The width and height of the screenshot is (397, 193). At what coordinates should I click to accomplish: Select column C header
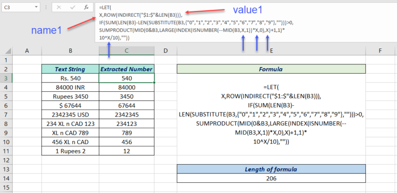click(x=127, y=50)
